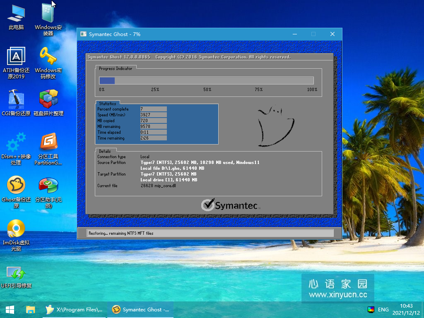Viewport: 424px width, 318px height.
Task: Select the Windows密码修改 key icon
Action: click(x=48, y=63)
